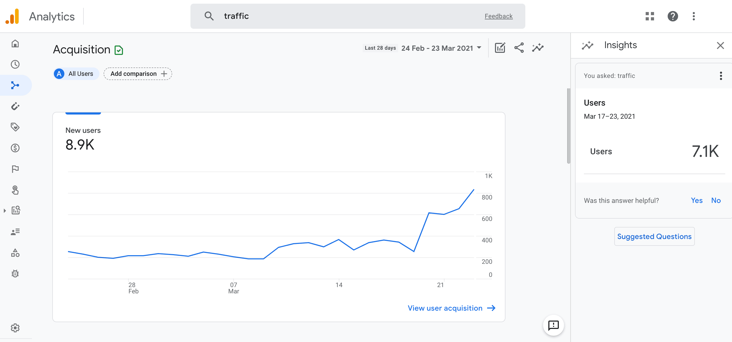Viewport: 732px width, 342px height.
Task: Open the Google apps grid icon
Action: (x=650, y=16)
